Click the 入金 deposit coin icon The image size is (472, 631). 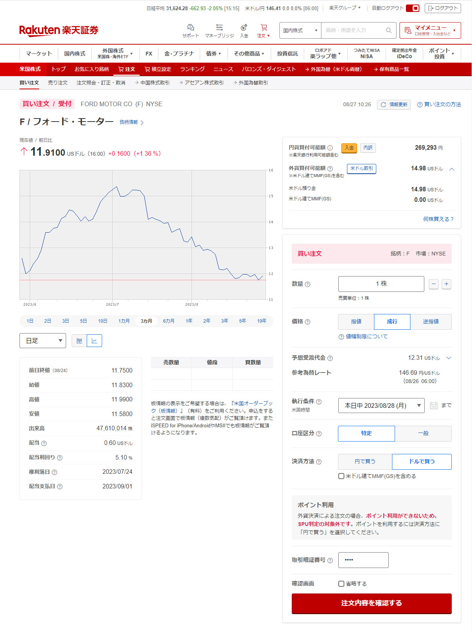click(244, 28)
